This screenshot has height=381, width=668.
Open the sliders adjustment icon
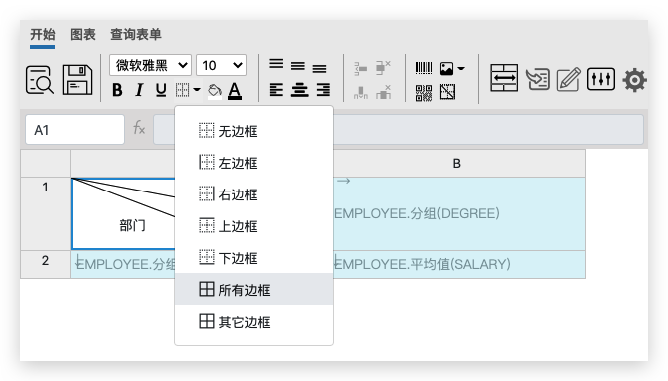point(601,79)
